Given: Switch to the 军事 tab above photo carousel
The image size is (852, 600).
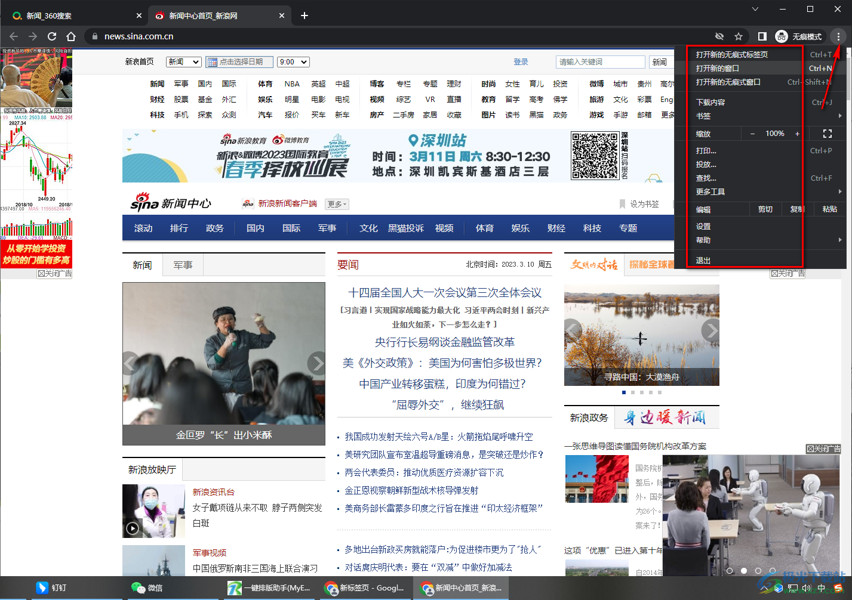Looking at the screenshot, I should tap(183, 265).
